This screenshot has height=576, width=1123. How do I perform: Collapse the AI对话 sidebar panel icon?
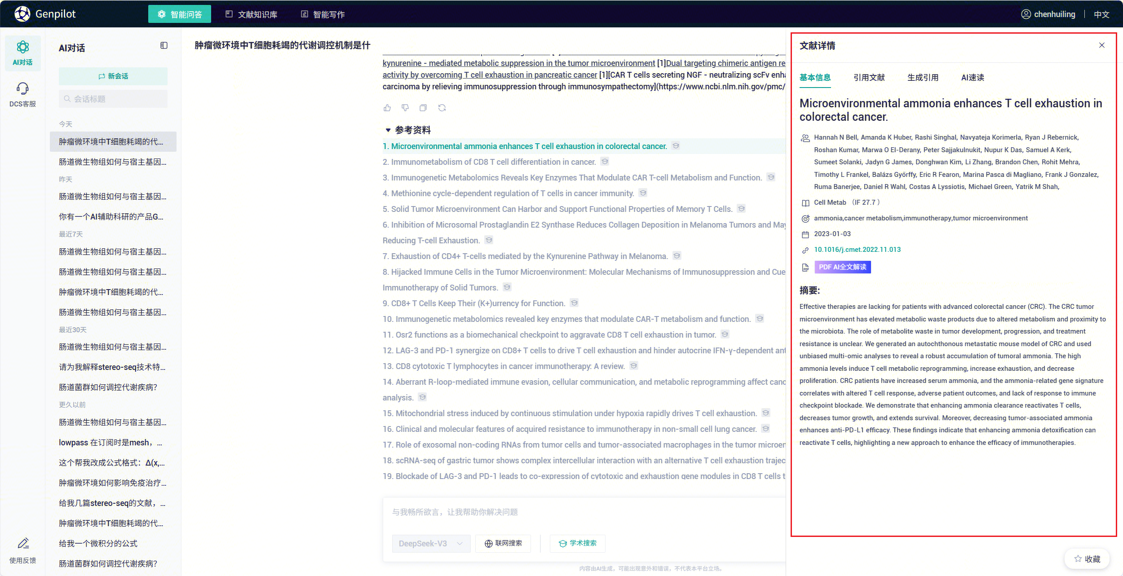pos(164,45)
